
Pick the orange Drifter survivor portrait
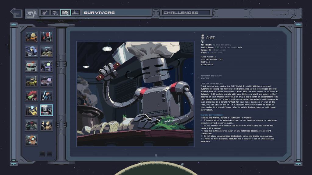31,139
